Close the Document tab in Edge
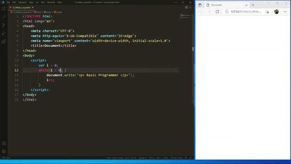Viewport: 291px width, 164px height. pos(246,5)
